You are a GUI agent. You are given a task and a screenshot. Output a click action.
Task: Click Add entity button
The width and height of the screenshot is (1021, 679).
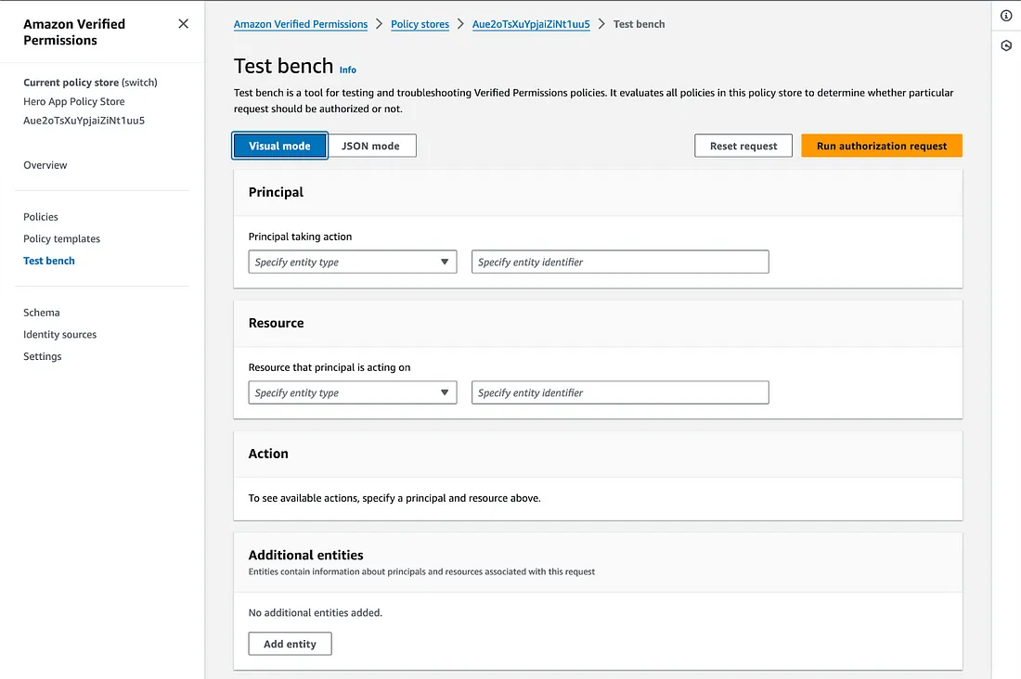(290, 644)
